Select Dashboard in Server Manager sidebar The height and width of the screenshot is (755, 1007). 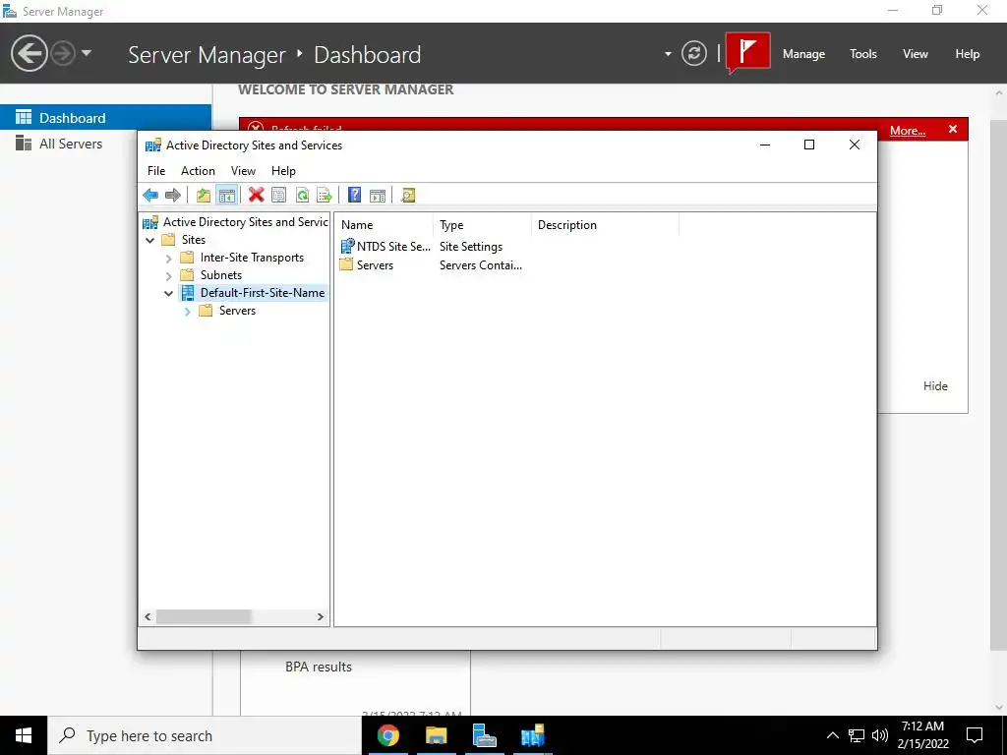tap(105, 118)
